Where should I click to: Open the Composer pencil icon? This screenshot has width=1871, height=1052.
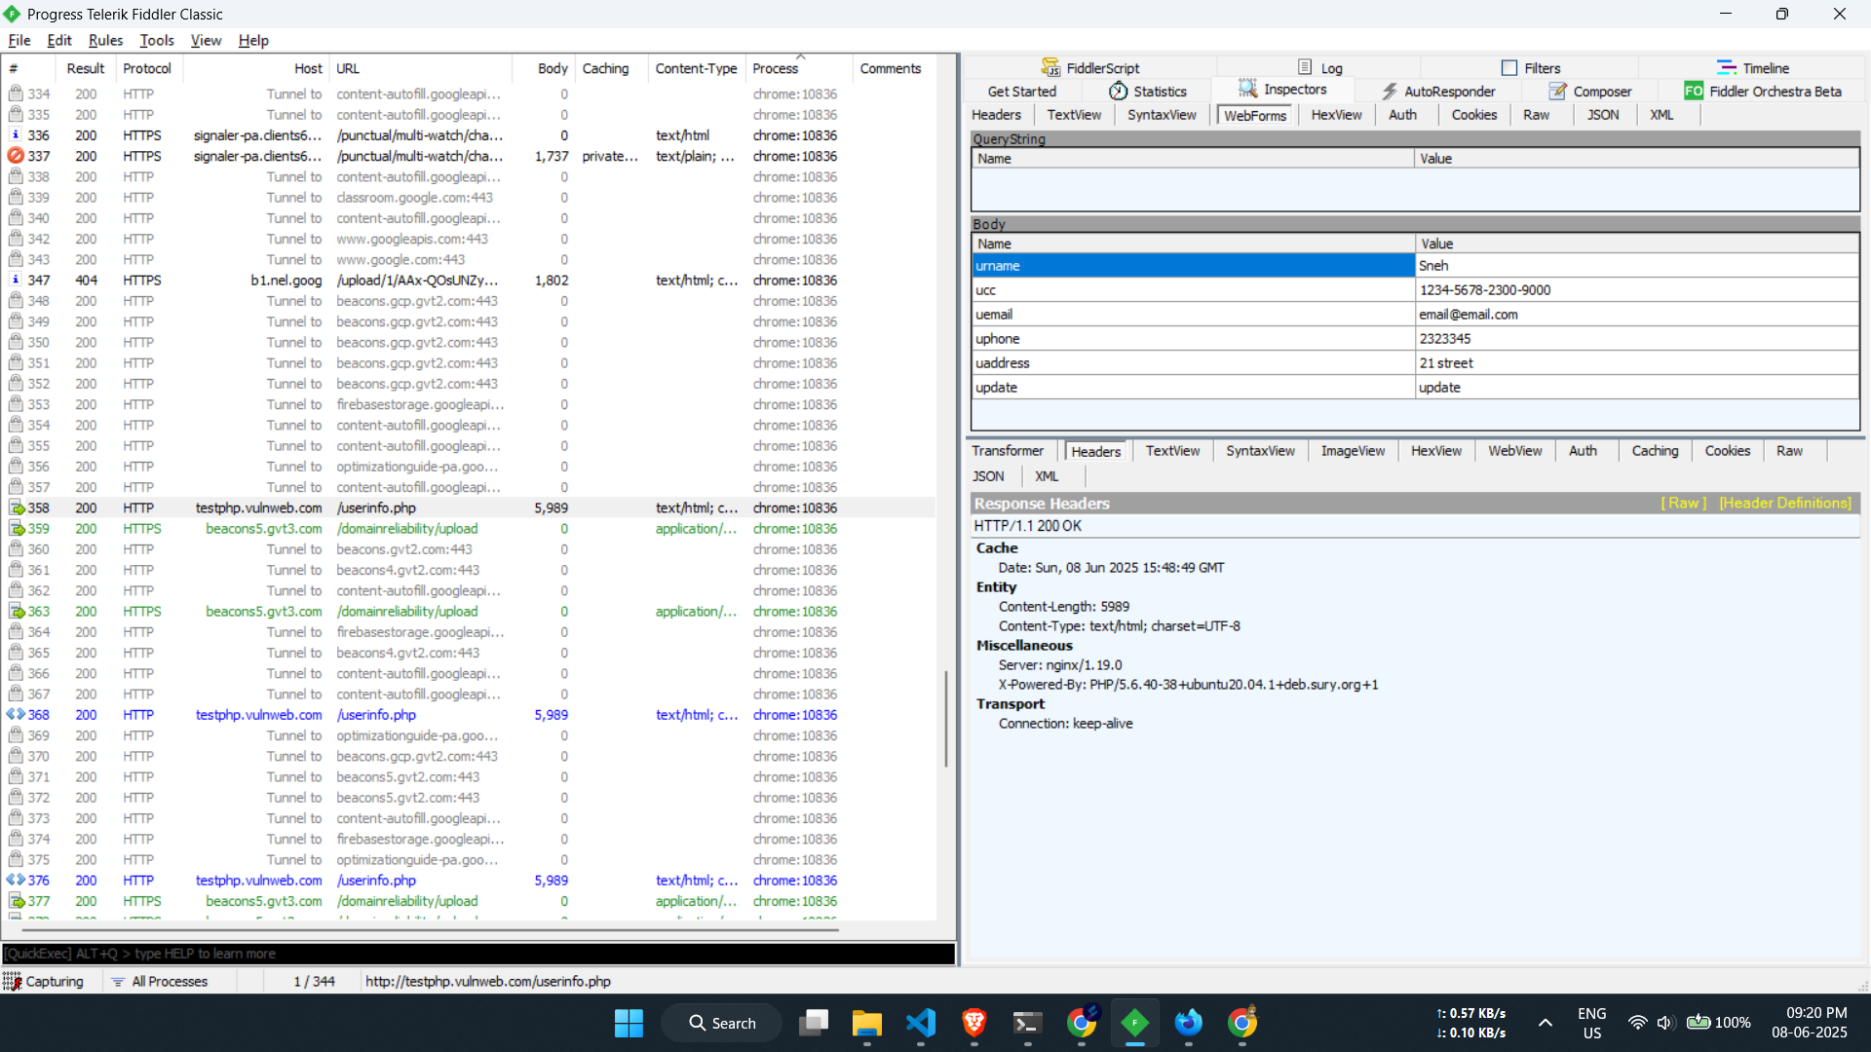coord(1557,92)
